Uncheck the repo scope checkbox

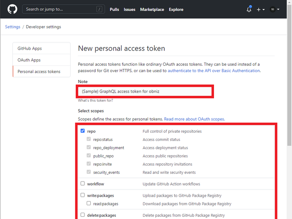point(83,131)
